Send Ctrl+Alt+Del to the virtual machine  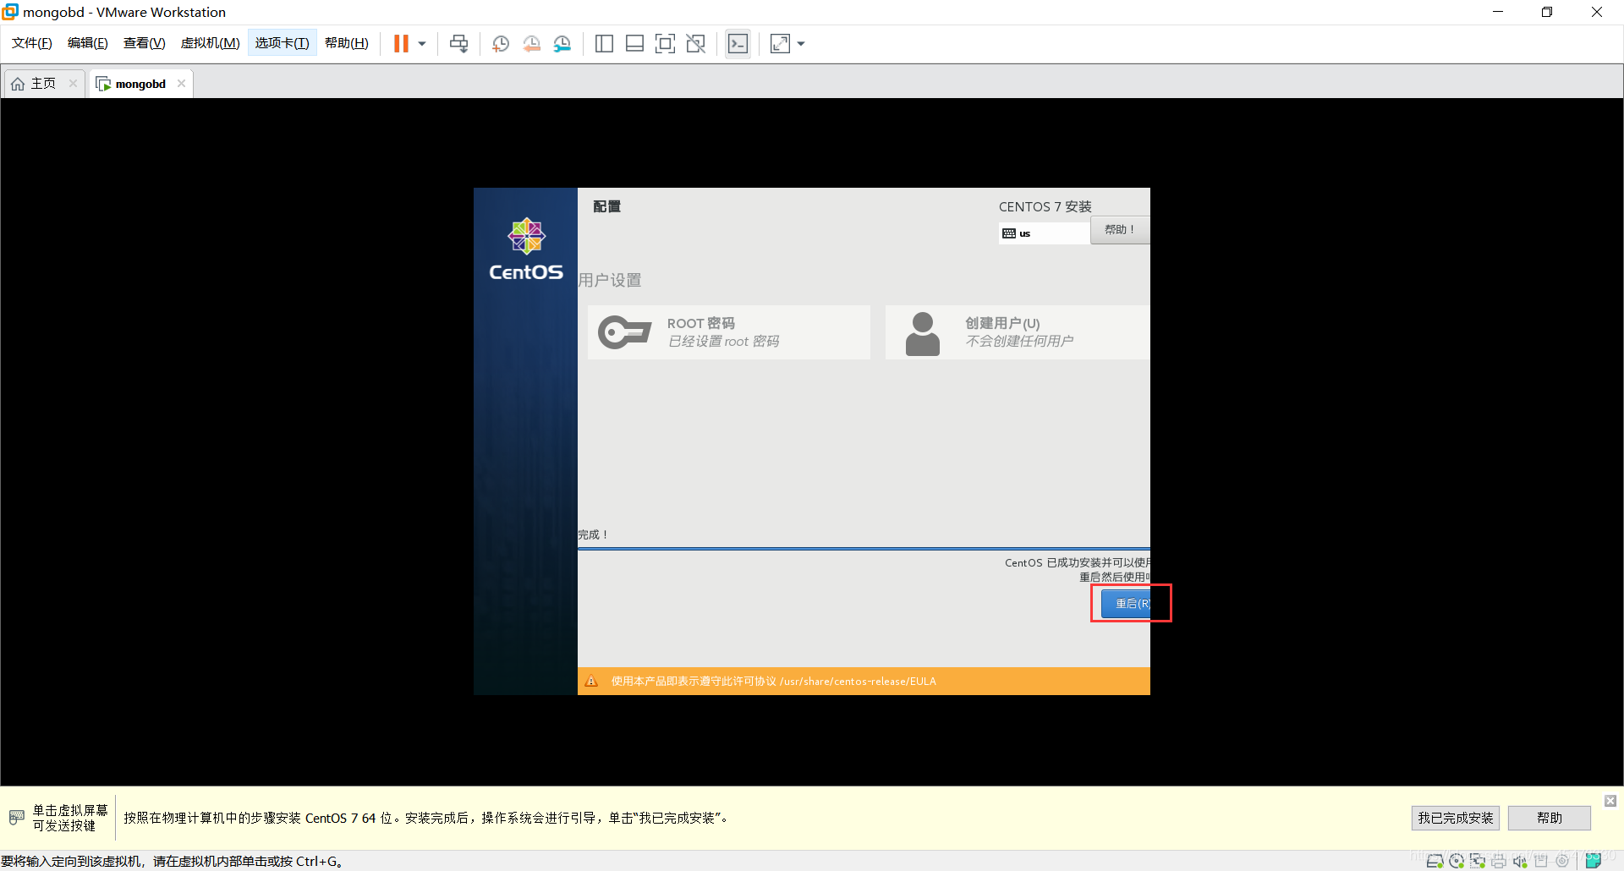[459, 44]
